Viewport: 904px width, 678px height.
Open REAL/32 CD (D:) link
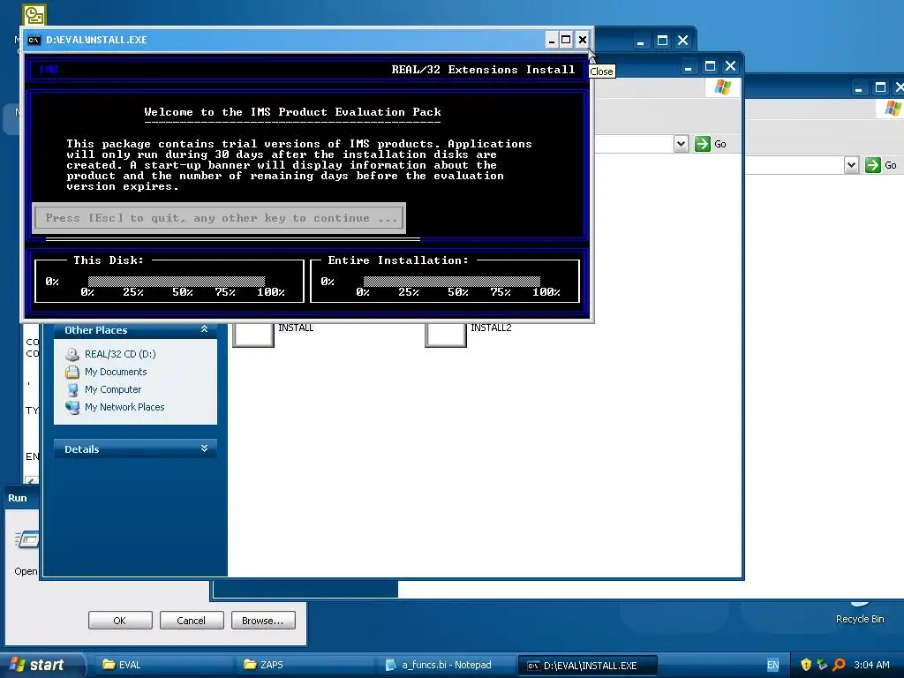[x=120, y=354]
